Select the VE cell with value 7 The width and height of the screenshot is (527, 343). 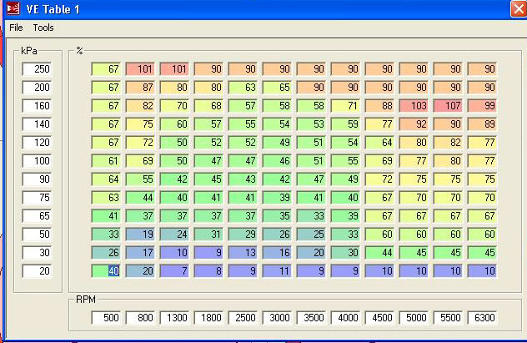174,271
